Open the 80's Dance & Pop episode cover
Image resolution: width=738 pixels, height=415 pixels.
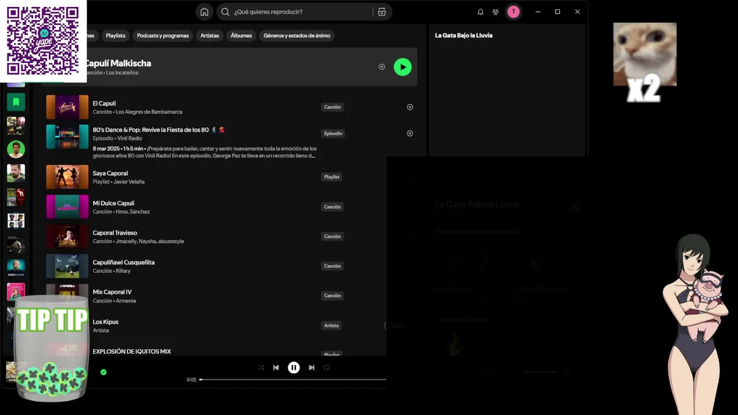(x=67, y=137)
